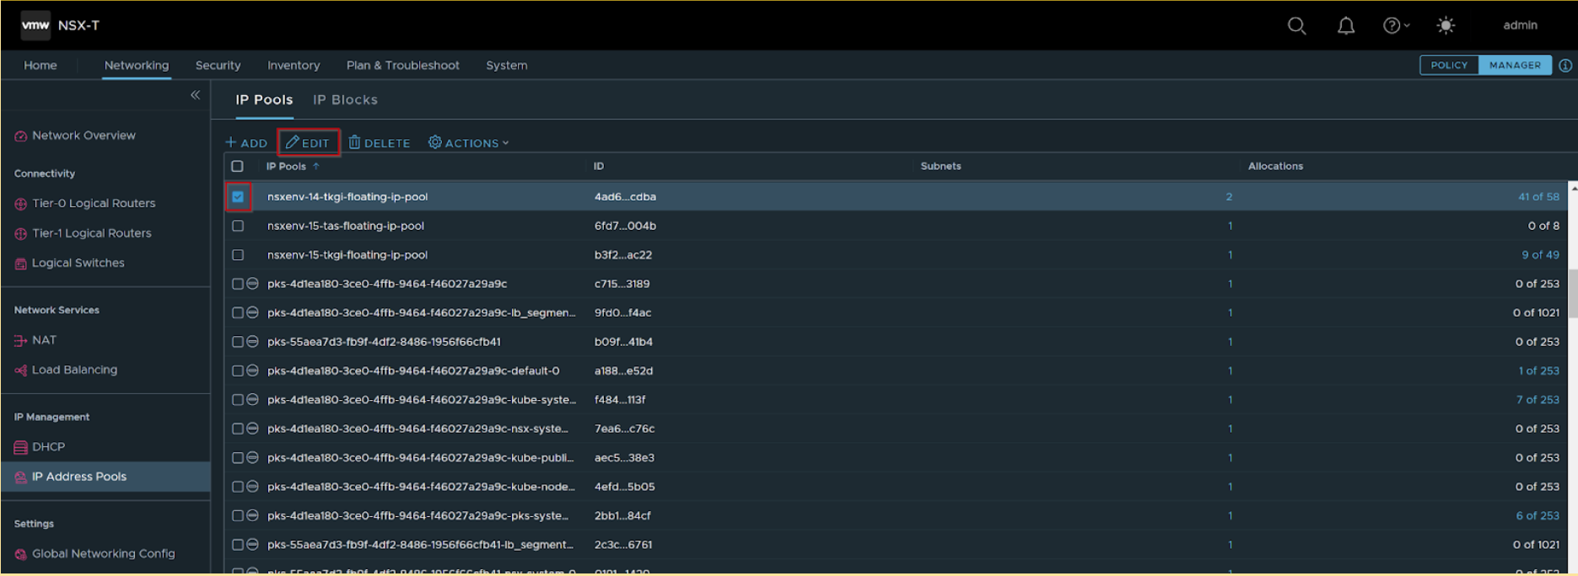Check the checkbox for ID 9fd0...f4ac
This screenshot has height=576, width=1578.
coord(238,313)
